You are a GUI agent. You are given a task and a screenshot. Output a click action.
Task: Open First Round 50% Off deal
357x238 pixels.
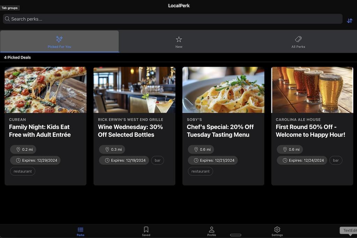(310, 131)
